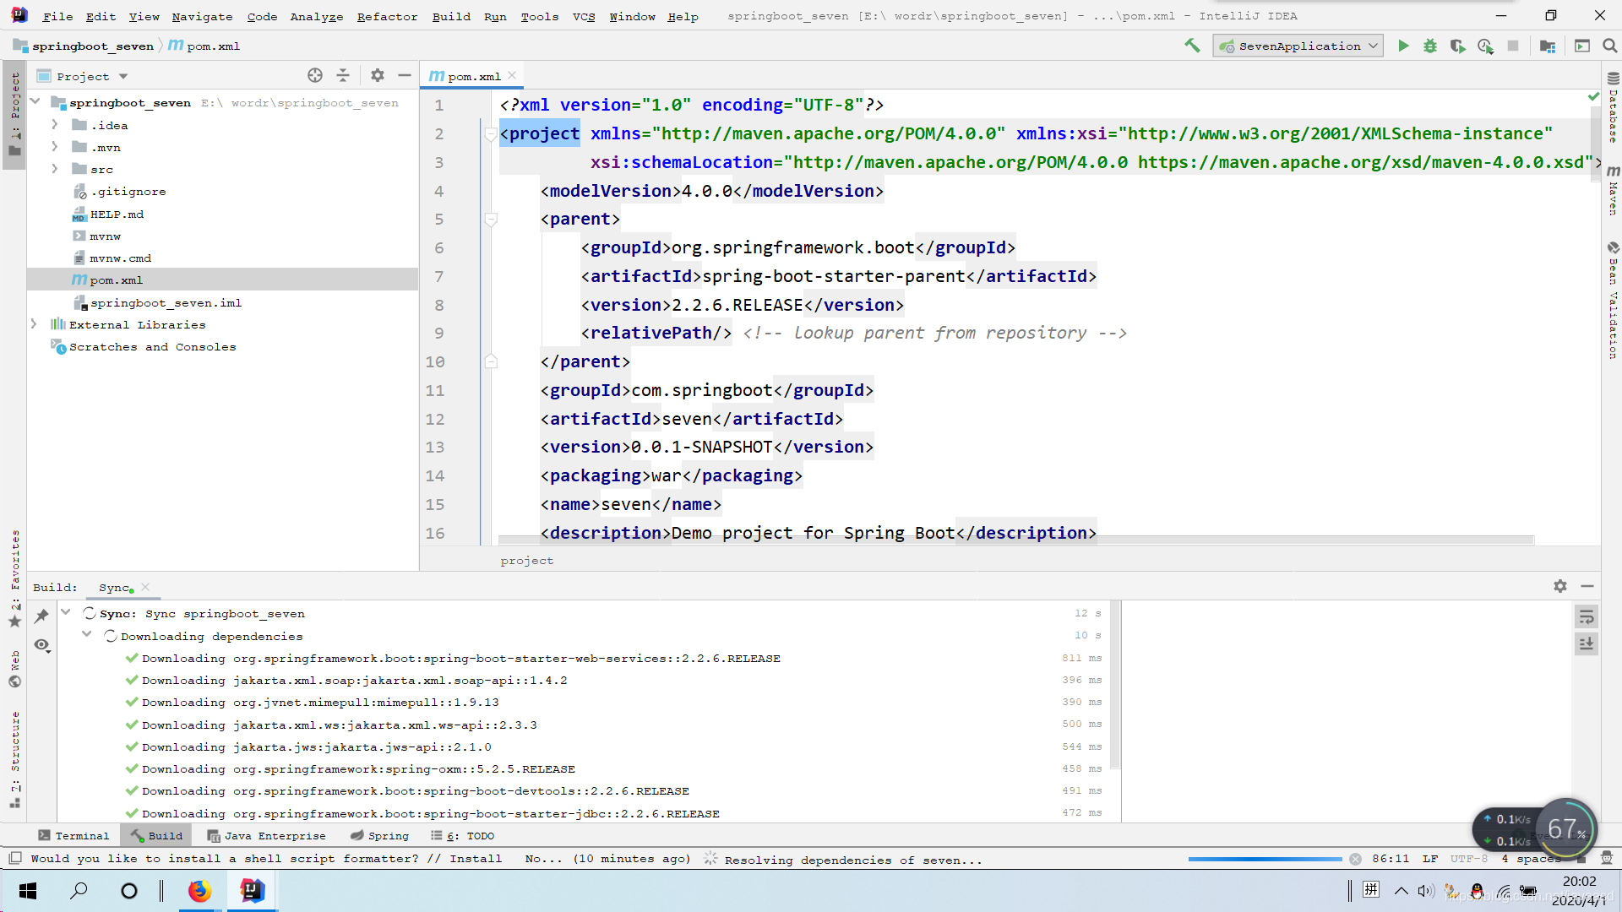Toggle soft-wrap in Build output
The image size is (1622, 912).
pyautogui.click(x=1587, y=617)
